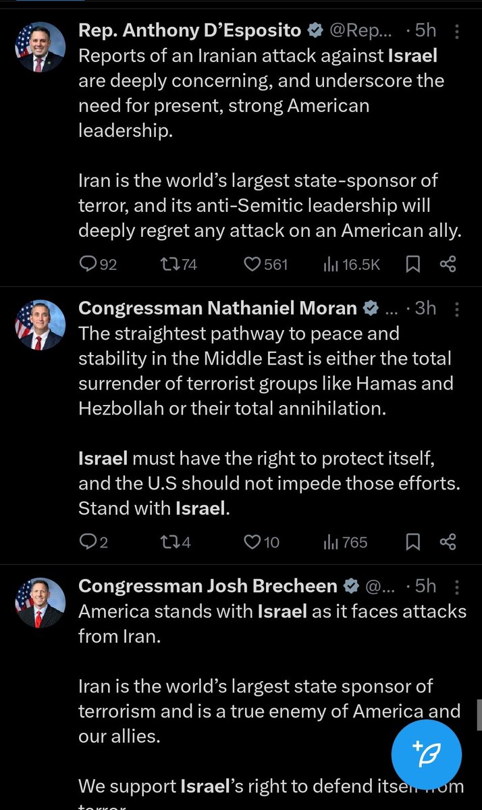This screenshot has height=810, width=482.
Task: Share Nathaniel Moran's tweet
Action: point(448,542)
